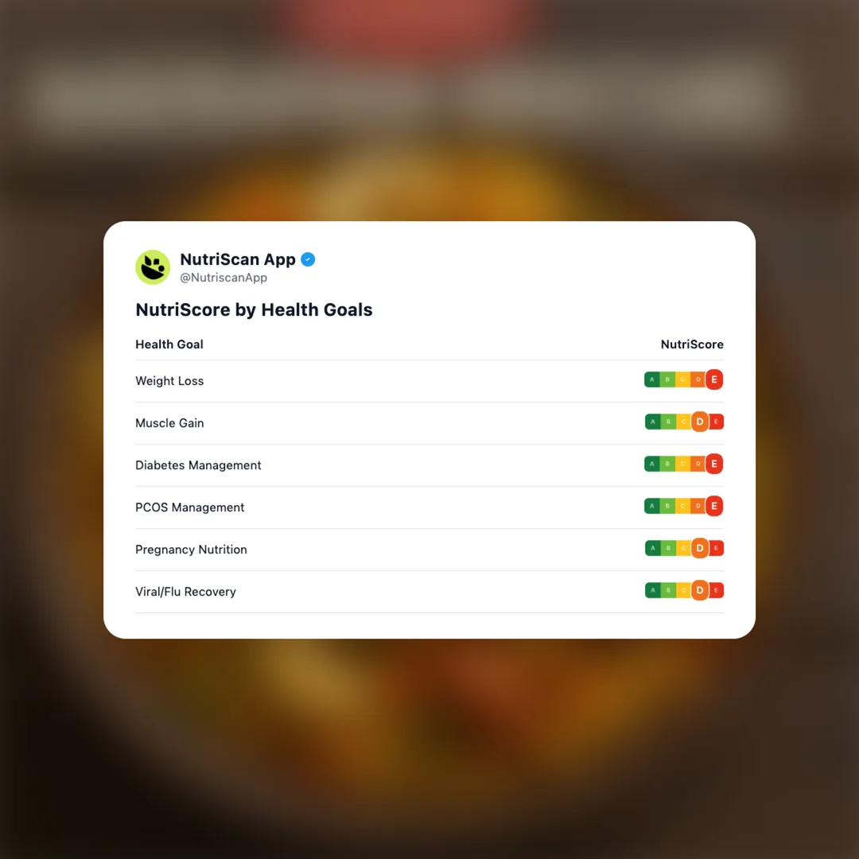
Task: Open the NutriScan App profile name
Action: 238,259
